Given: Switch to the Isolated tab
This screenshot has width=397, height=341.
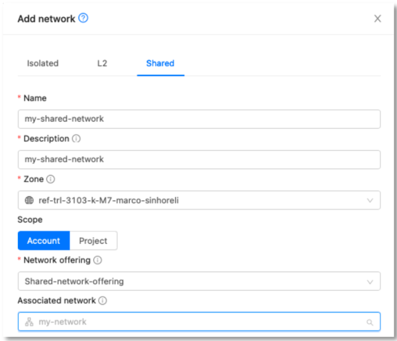Looking at the screenshot, I should (43, 63).
